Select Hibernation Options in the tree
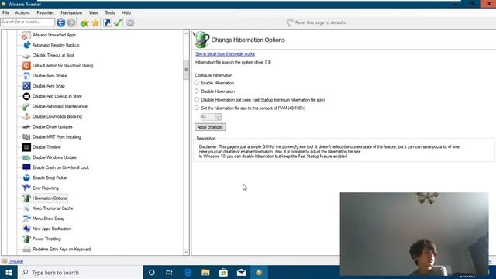This screenshot has width=496, height=279. 50,198
